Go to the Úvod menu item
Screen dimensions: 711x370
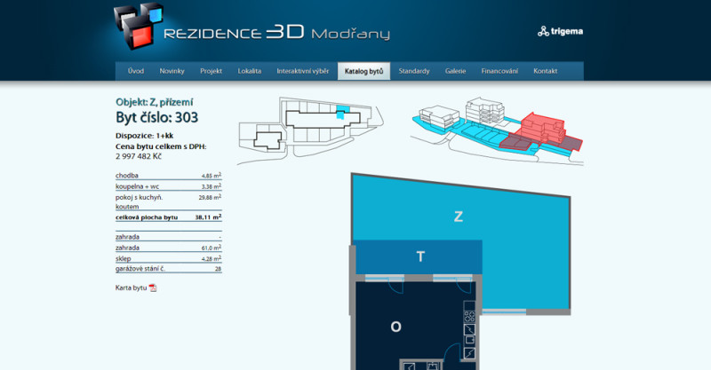(x=136, y=71)
